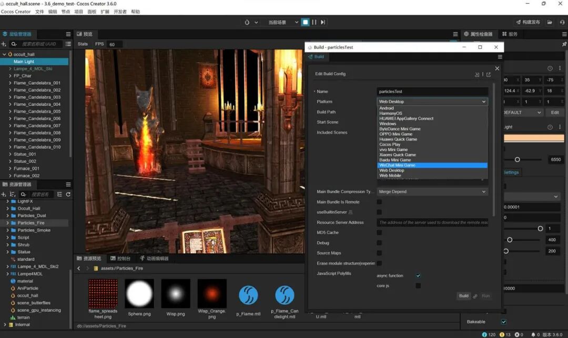This screenshot has height=338, width=568.
Task: Click the assets collapse-all icon
Action: point(60,194)
